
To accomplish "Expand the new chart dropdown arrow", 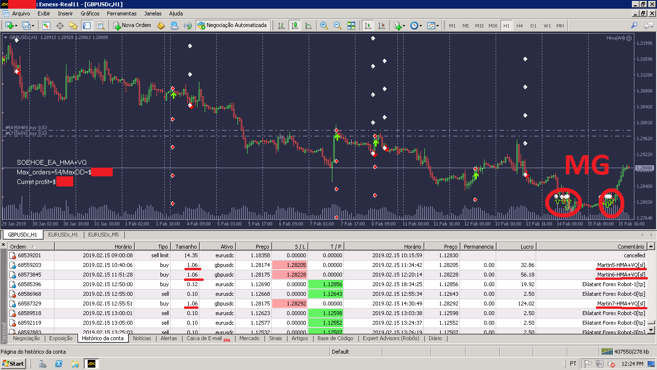I will pos(16,26).
